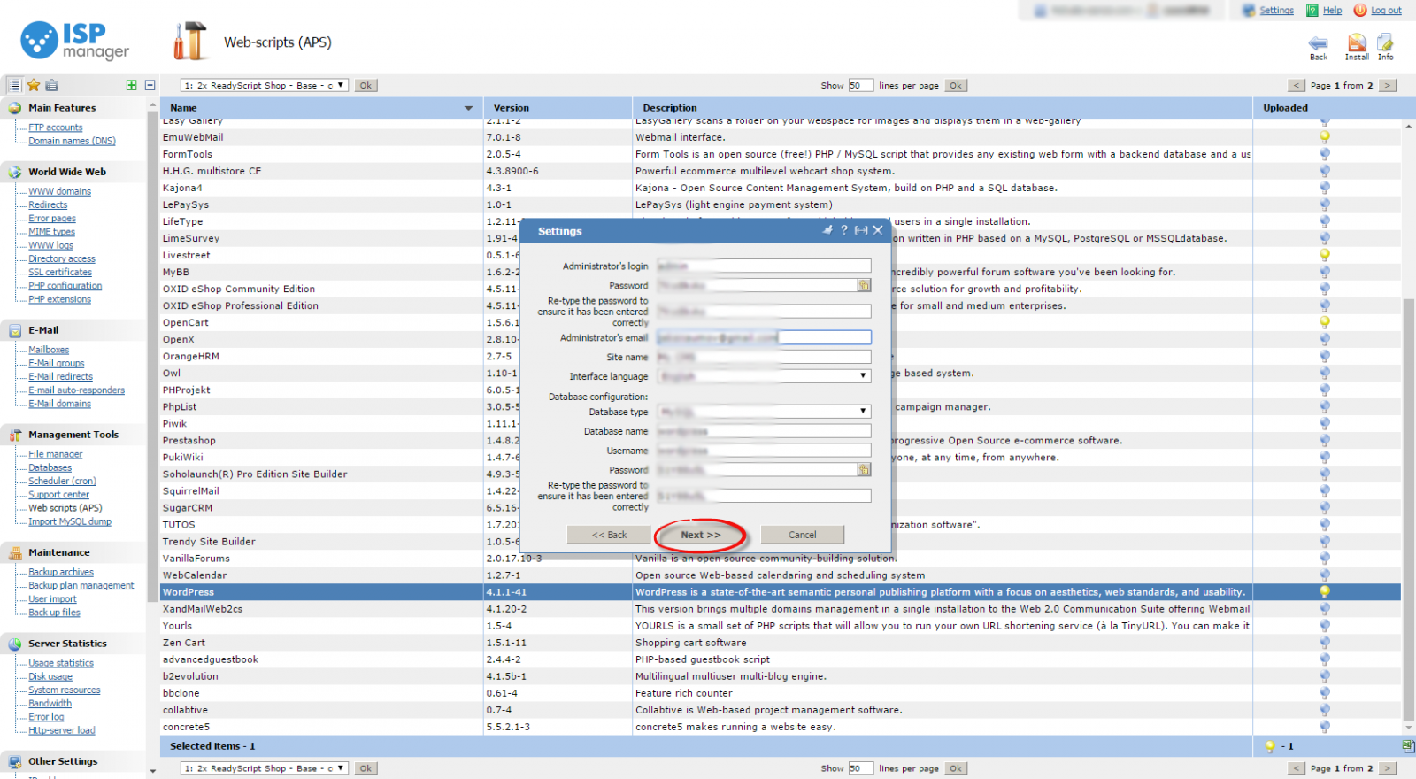Collapse the World Wide Web section
The height and width of the screenshot is (779, 1416).
coord(74,172)
